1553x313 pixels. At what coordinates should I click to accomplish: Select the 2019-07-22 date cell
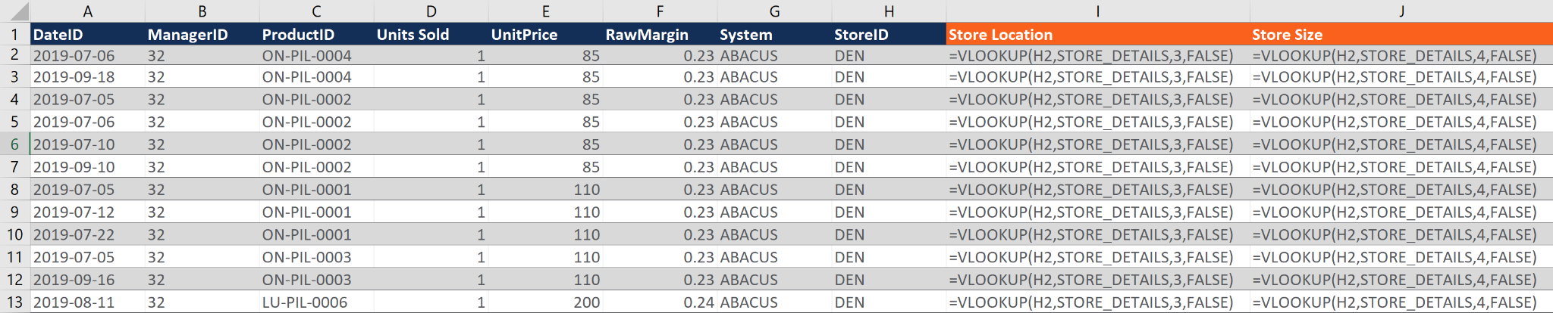point(87,235)
